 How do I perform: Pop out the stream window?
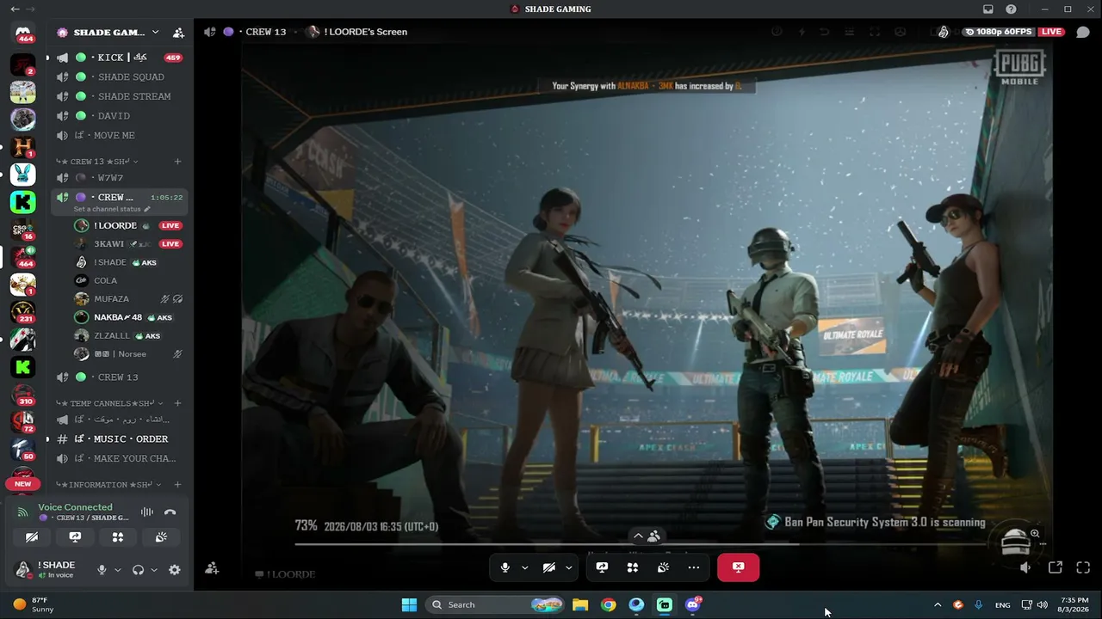(x=1056, y=567)
